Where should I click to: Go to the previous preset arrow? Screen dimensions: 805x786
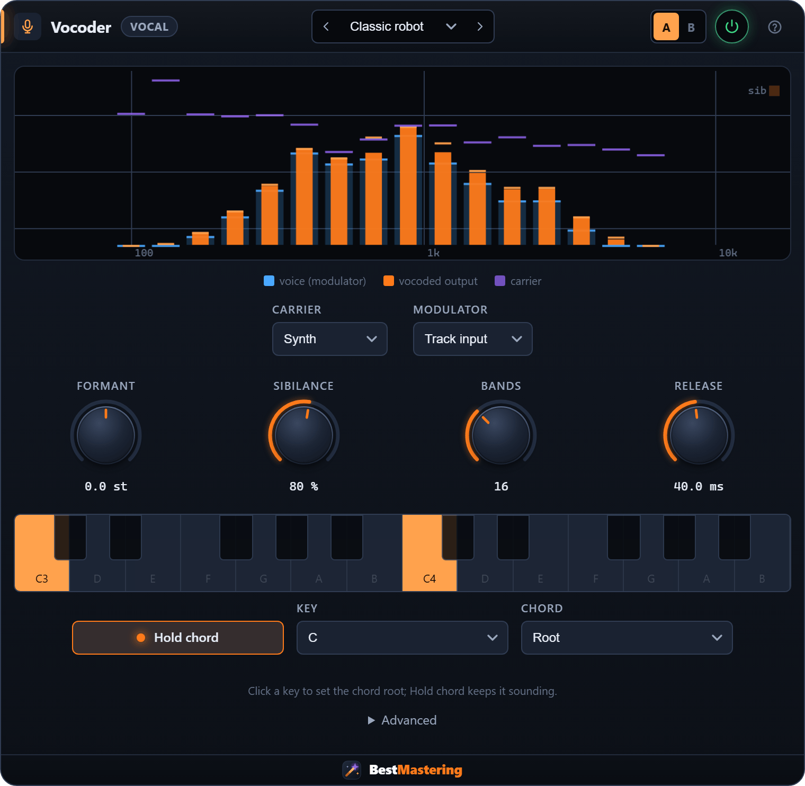pyautogui.click(x=326, y=26)
